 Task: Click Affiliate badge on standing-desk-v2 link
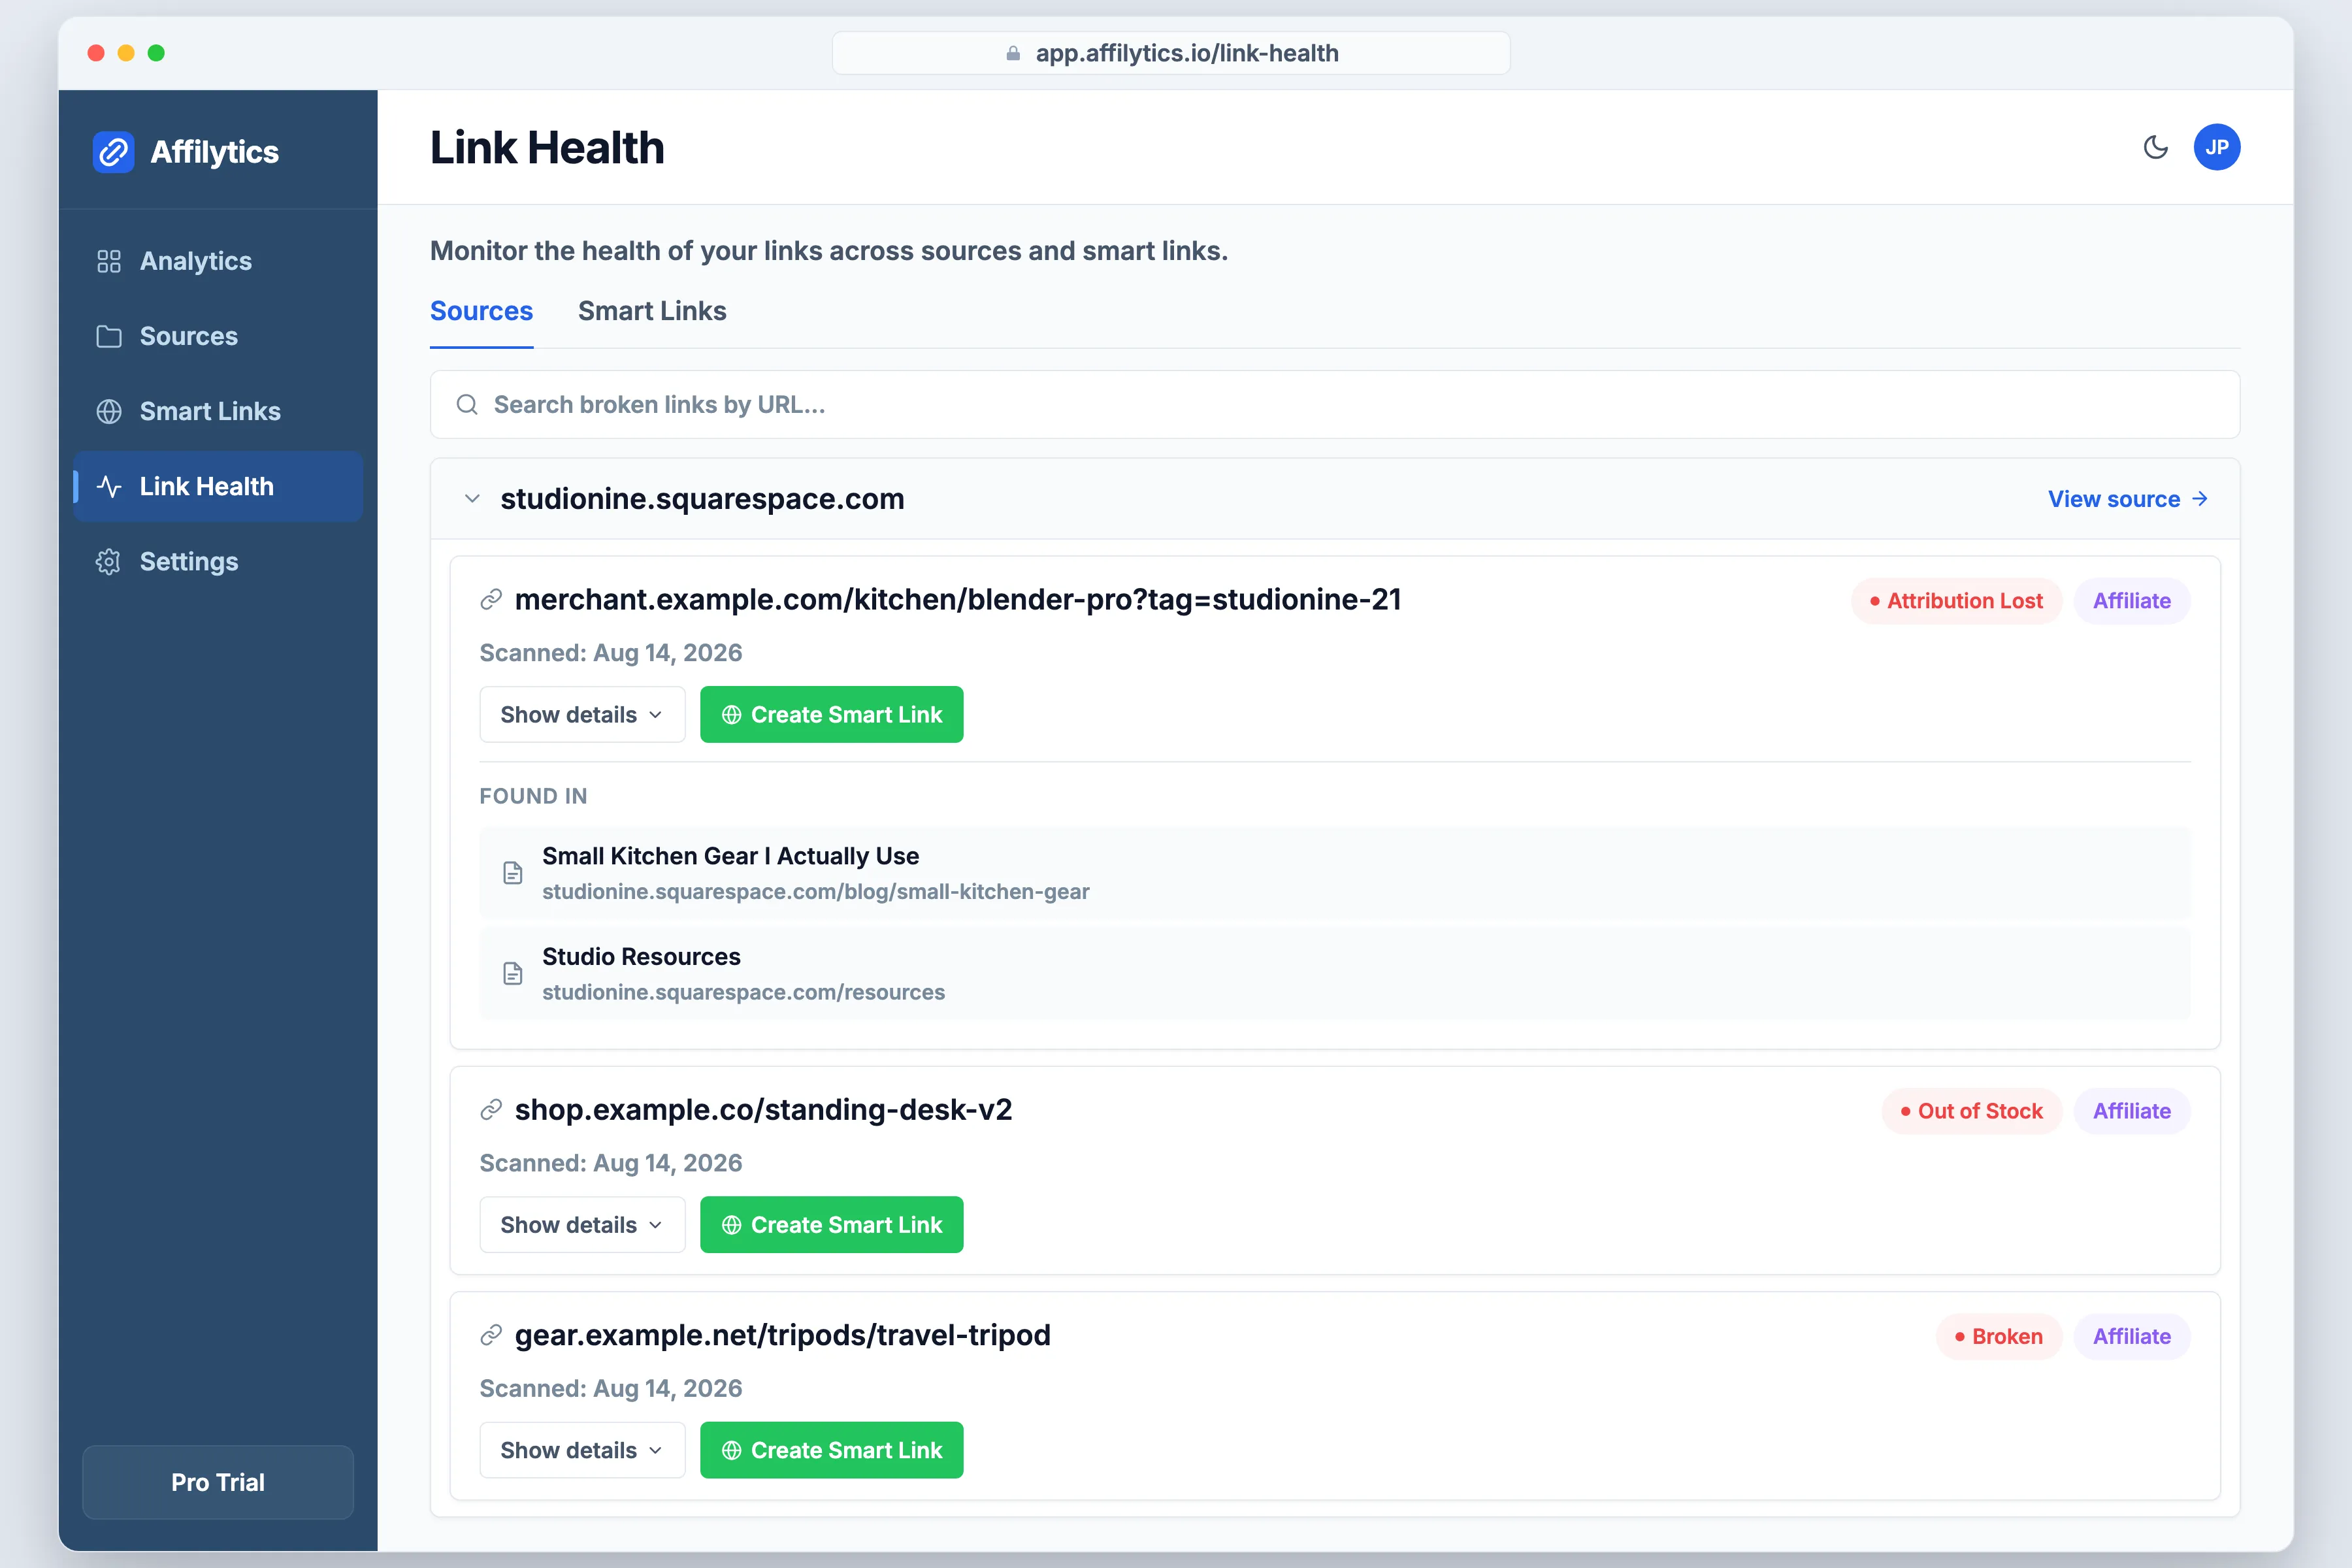point(2132,1111)
